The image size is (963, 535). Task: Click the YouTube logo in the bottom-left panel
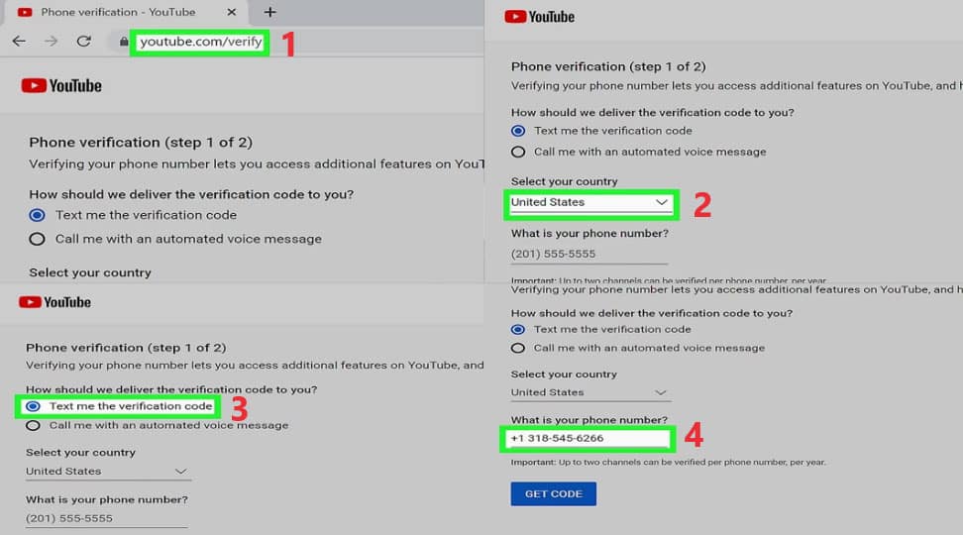(x=54, y=302)
